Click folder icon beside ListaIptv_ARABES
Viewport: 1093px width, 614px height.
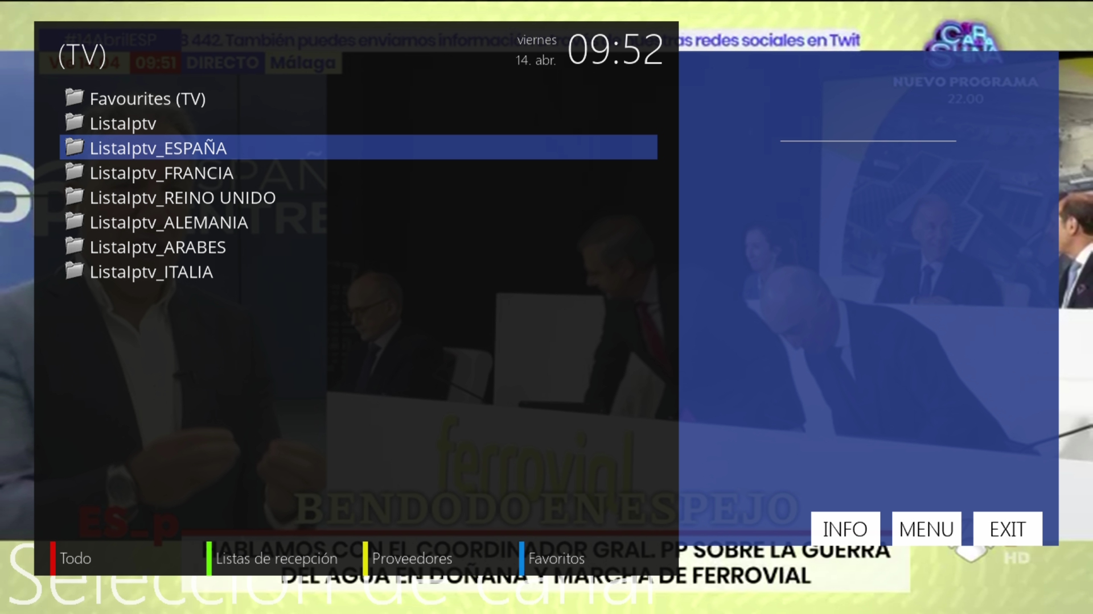[x=74, y=246]
